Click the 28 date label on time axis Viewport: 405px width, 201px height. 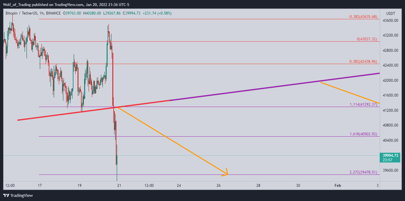pos(259,186)
